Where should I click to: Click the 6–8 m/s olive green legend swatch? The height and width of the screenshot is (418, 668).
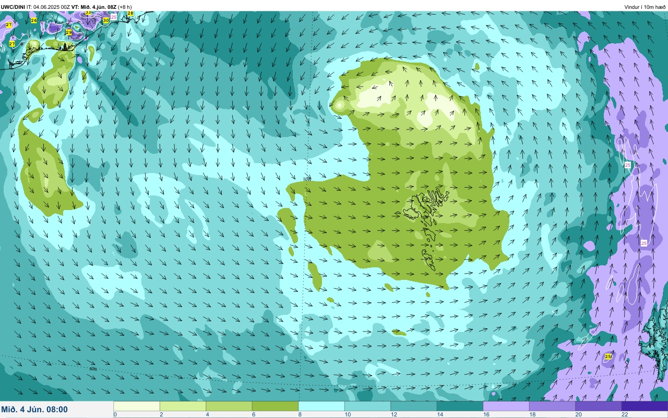(x=275, y=406)
